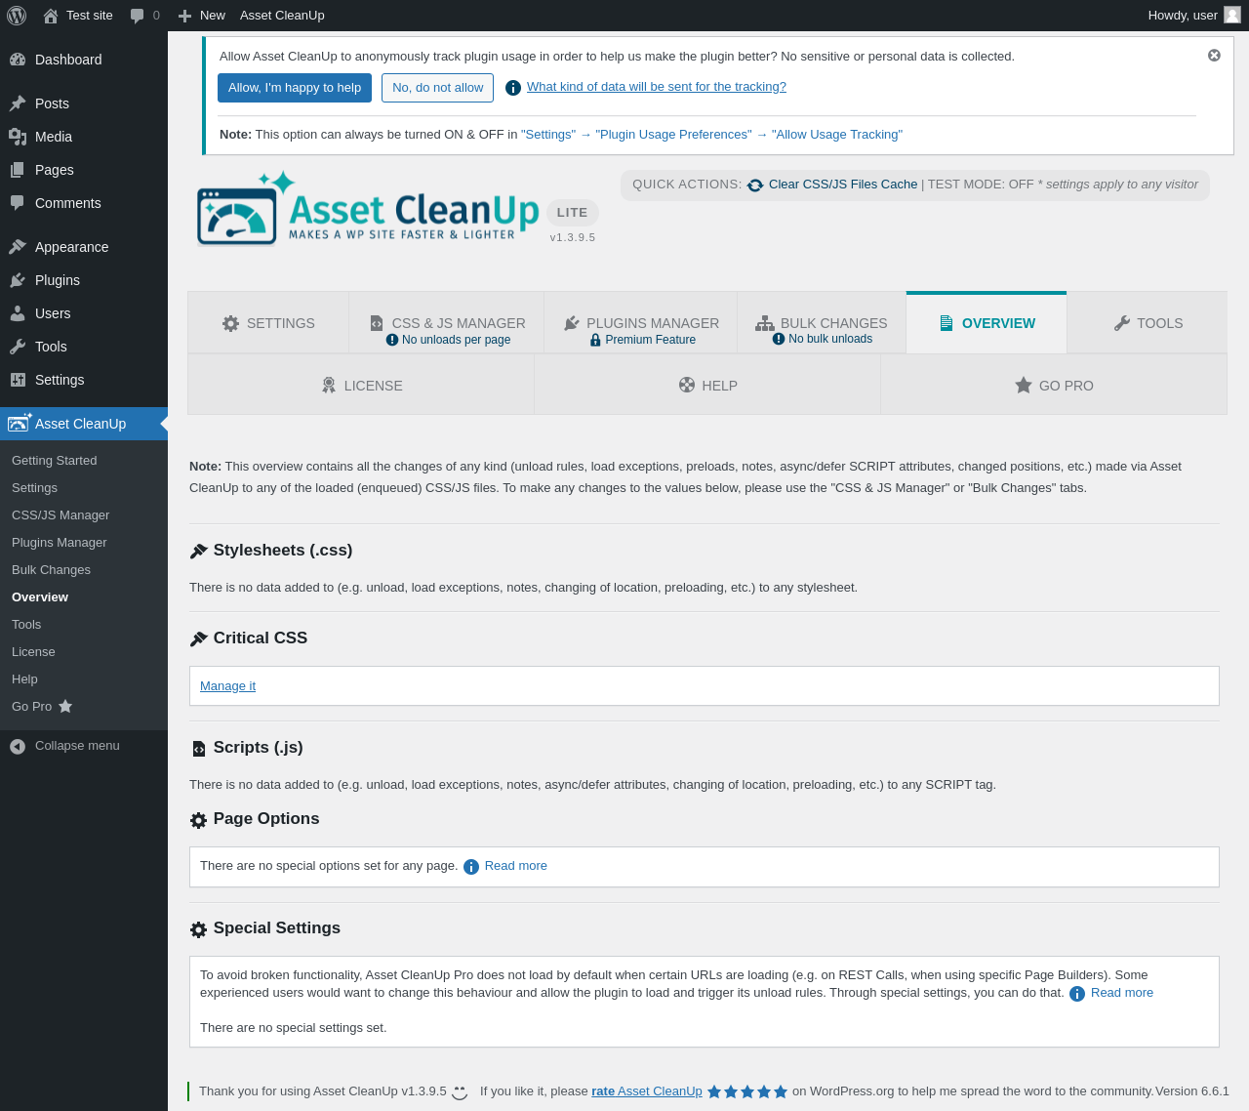Click the tracking info icon

[513, 88]
